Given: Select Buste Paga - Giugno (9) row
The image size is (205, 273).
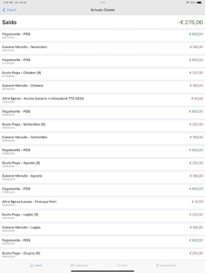Looking at the screenshot, I should click(21, 253).
